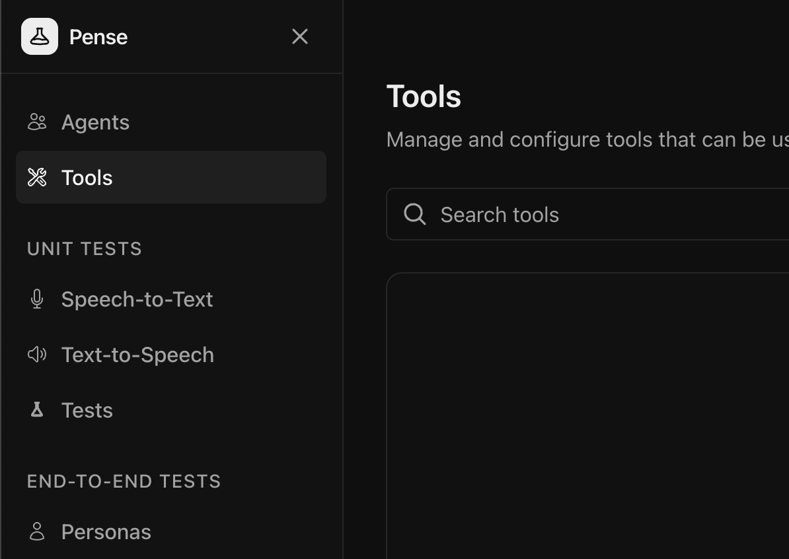The image size is (789, 559).
Task: Click the UNIT TESTS section header
Action: coord(85,248)
